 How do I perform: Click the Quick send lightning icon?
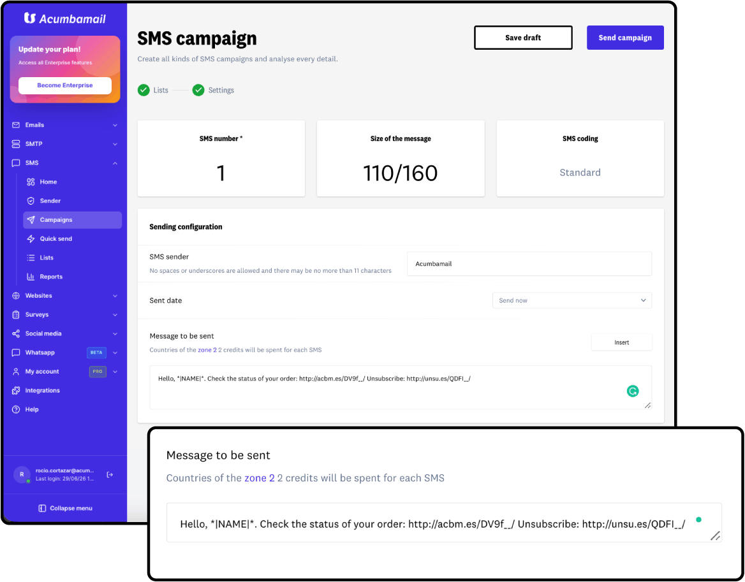tap(31, 239)
